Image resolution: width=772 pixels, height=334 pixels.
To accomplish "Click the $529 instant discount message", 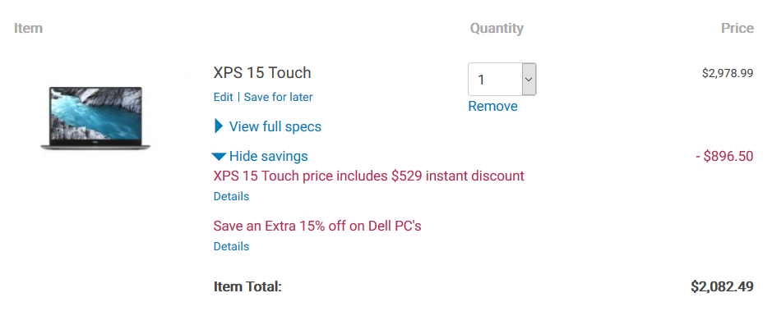I will [x=369, y=176].
